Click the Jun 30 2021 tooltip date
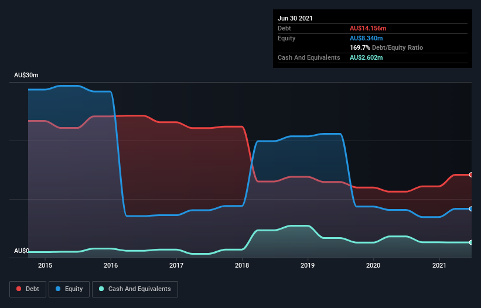Viewport: 481px width, 308px height. [x=295, y=18]
